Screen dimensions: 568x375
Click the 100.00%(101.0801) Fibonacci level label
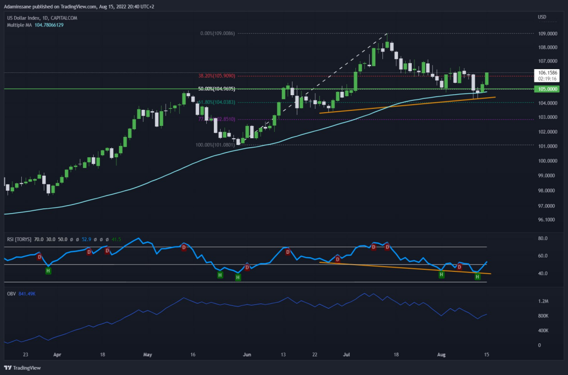point(215,145)
